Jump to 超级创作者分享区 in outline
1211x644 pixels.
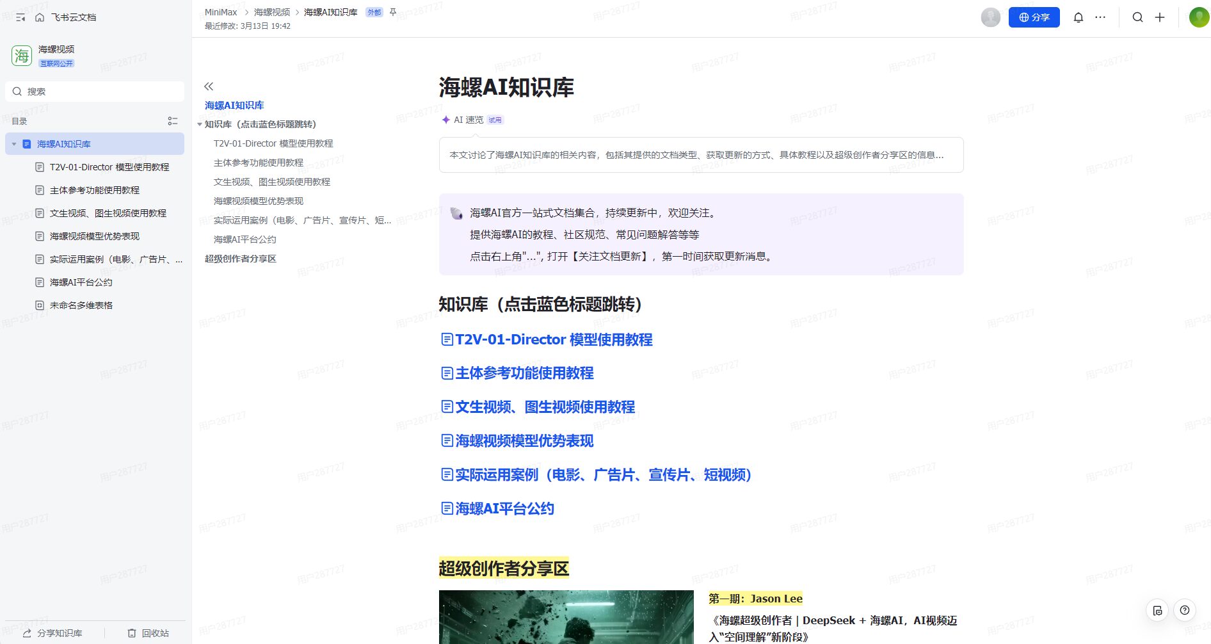240,259
